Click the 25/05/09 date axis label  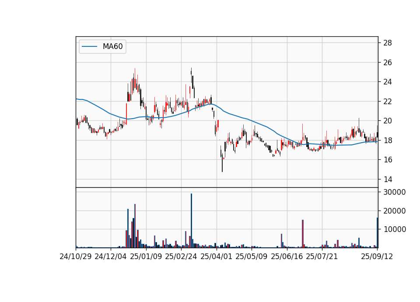pos(252,256)
